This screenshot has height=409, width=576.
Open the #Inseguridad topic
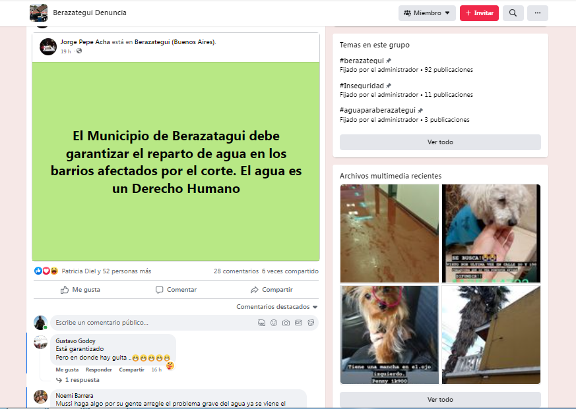click(x=362, y=86)
